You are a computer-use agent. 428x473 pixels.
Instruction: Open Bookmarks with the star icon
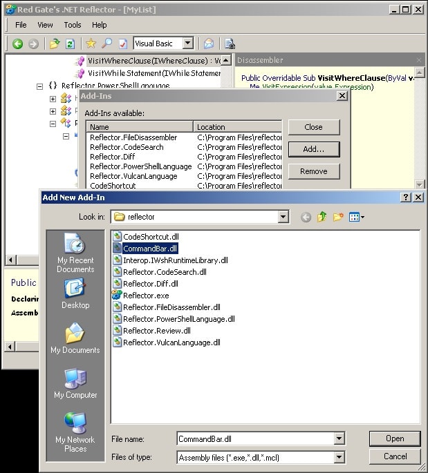tap(91, 44)
